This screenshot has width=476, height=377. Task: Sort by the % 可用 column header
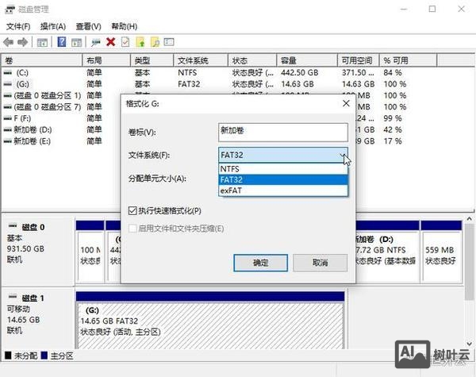click(408, 60)
